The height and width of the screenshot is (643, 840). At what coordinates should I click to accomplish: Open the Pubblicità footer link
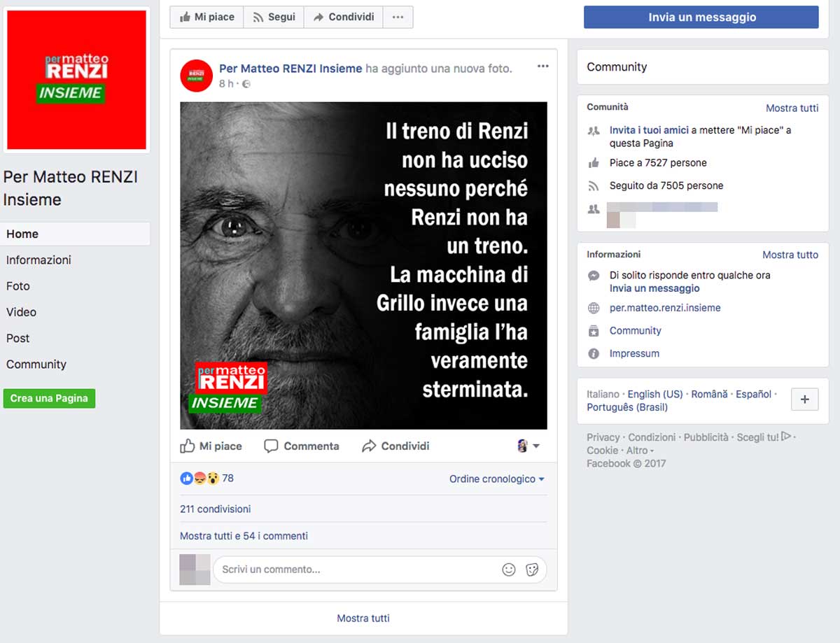(x=706, y=437)
